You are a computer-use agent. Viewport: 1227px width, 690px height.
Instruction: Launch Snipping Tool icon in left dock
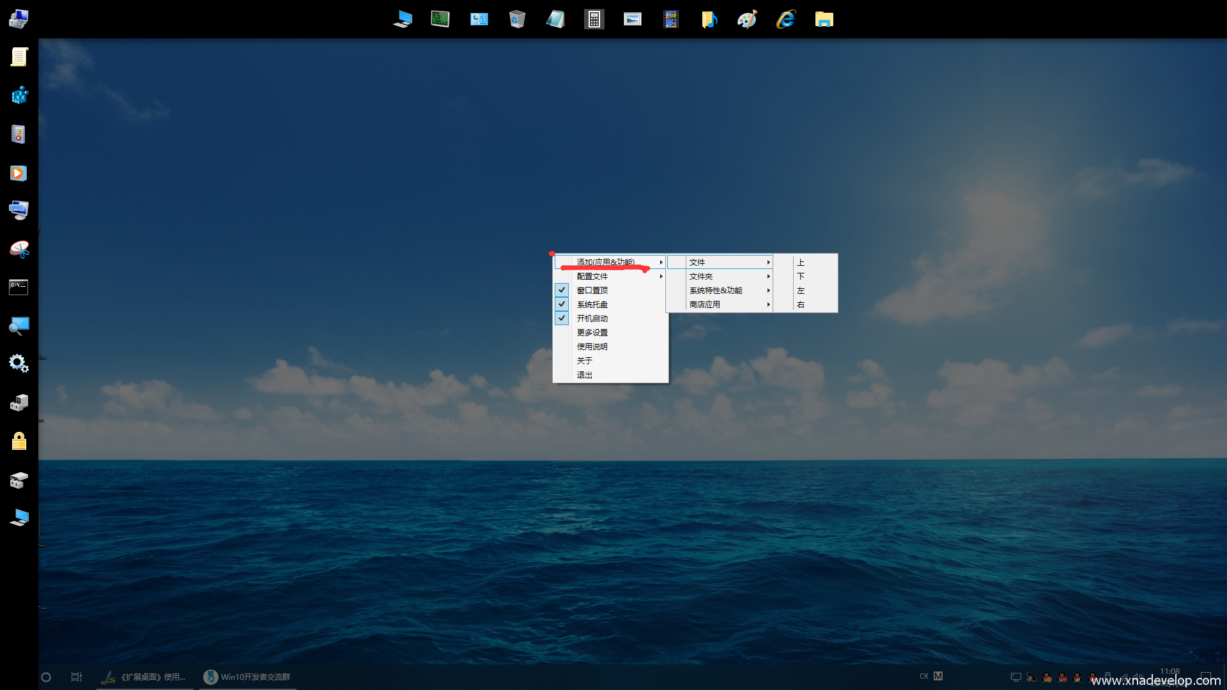tap(19, 249)
